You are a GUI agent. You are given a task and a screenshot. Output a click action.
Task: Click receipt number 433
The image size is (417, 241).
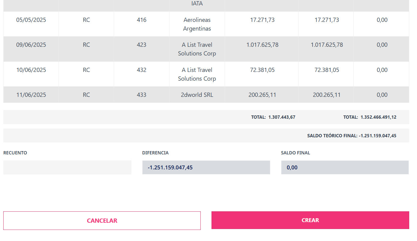142,95
